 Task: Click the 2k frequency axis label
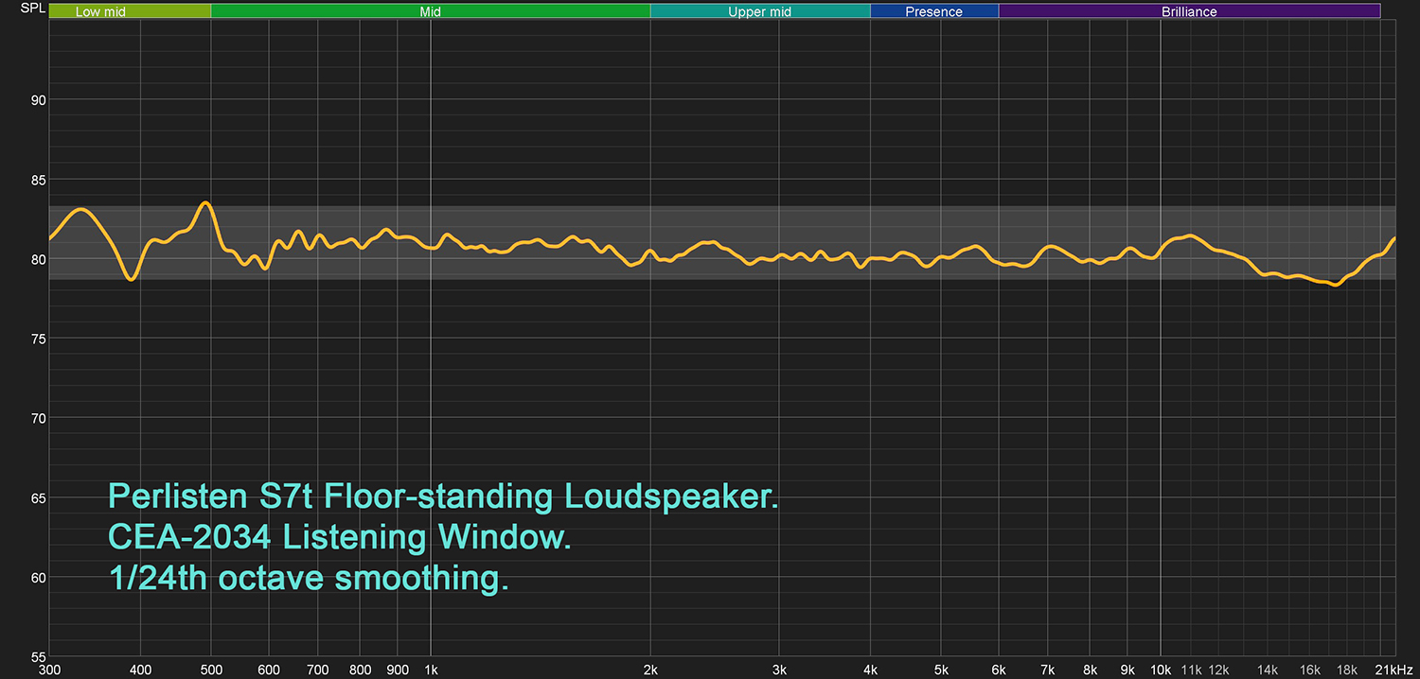point(650,670)
